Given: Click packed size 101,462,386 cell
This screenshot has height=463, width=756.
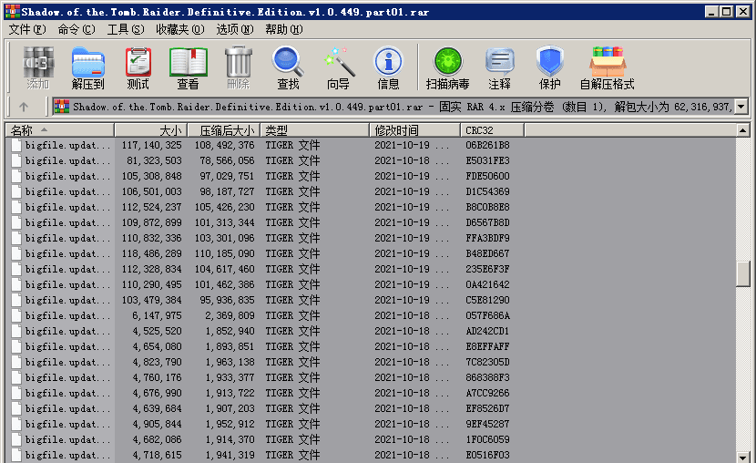Looking at the screenshot, I should (x=225, y=284).
